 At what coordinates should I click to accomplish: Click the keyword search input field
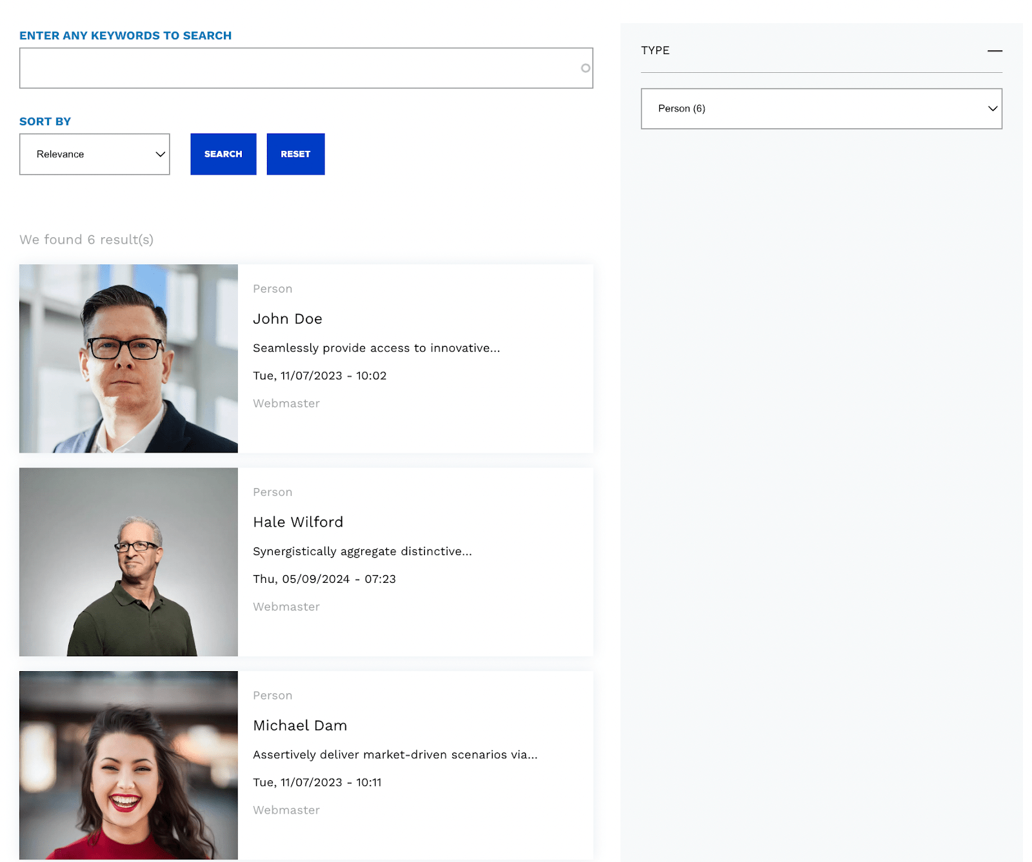[306, 68]
